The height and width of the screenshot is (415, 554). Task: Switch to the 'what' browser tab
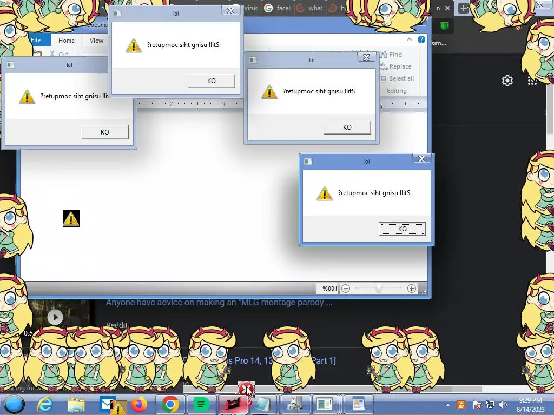[310, 8]
